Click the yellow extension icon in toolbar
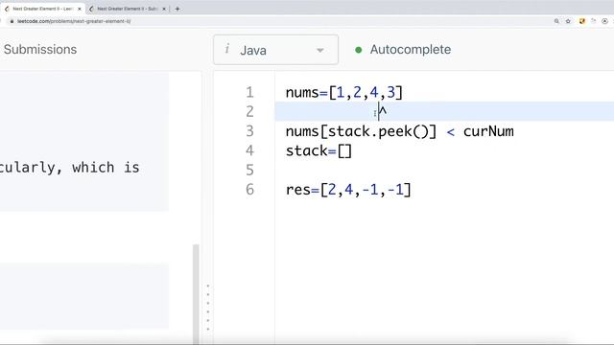614x345 pixels. tap(582, 21)
